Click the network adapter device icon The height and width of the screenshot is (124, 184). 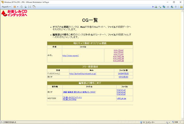coord(164,7)
